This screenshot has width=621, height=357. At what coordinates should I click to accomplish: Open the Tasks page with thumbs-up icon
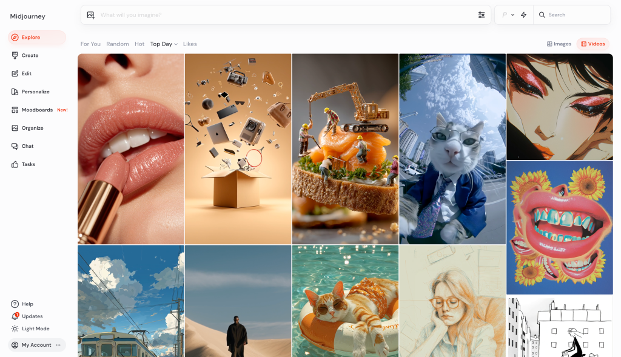pos(28,164)
